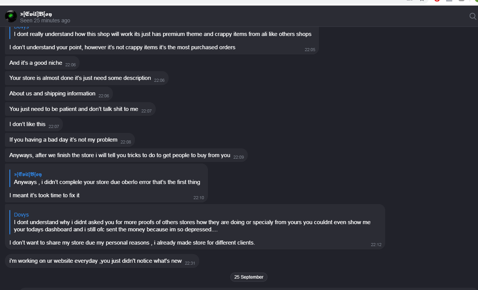Viewport: 478px width, 290px height.
Task: Click the "25 September" date separator
Action: point(248,277)
